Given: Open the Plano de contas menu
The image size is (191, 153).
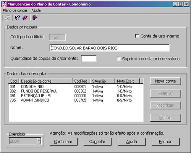Looking at the screenshot, I should (x=15, y=10).
